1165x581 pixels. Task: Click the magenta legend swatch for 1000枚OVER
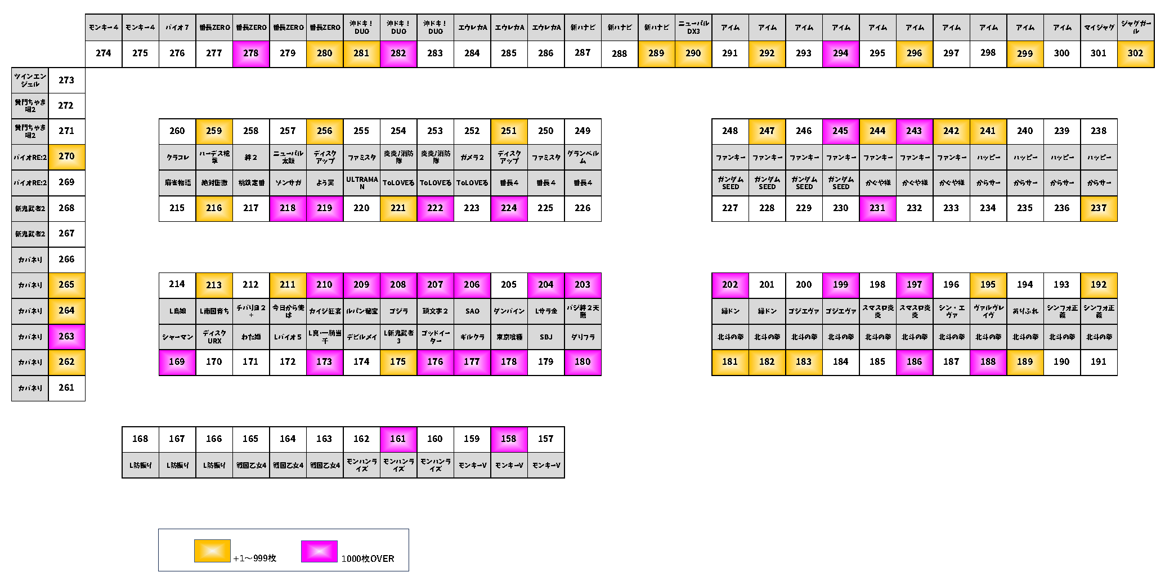(x=319, y=551)
